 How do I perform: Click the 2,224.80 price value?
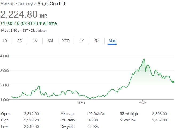(x=19, y=14)
